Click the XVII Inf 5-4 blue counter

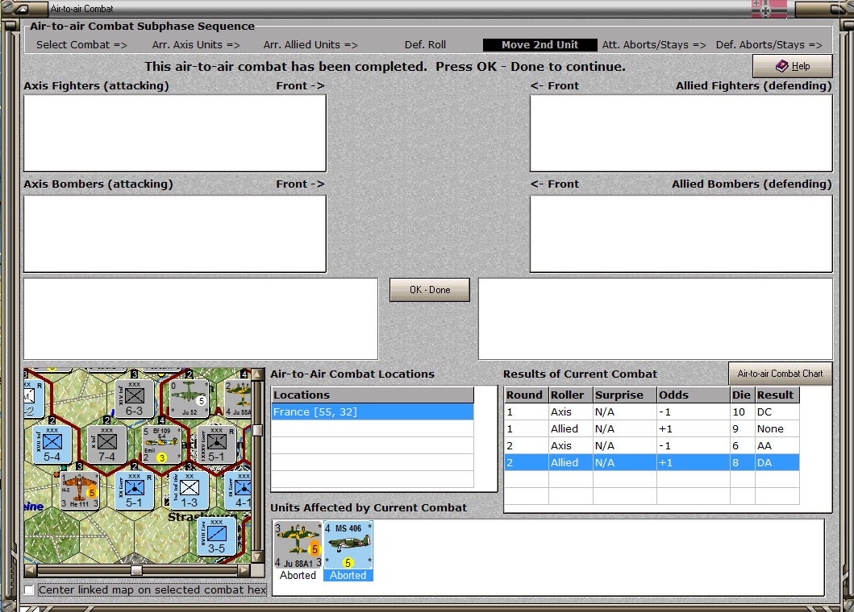click(52, 445)
